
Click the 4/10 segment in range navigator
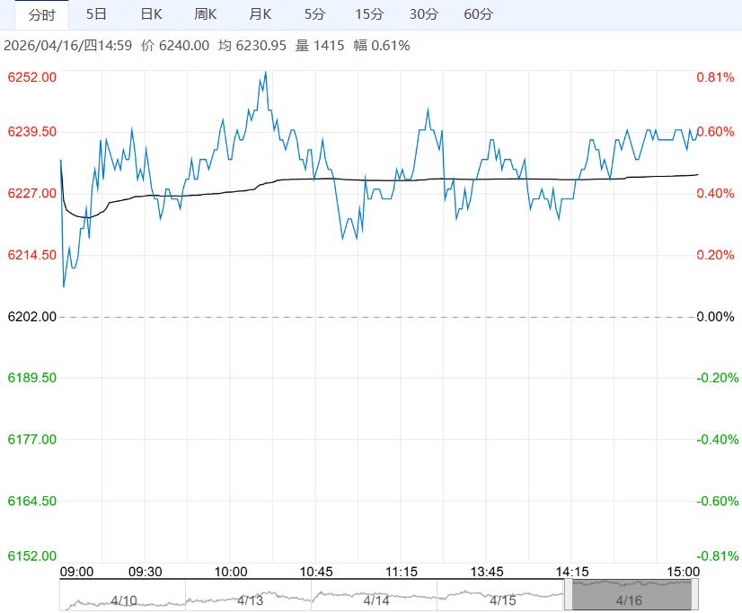pyautogui.click(x=123, y=599)
